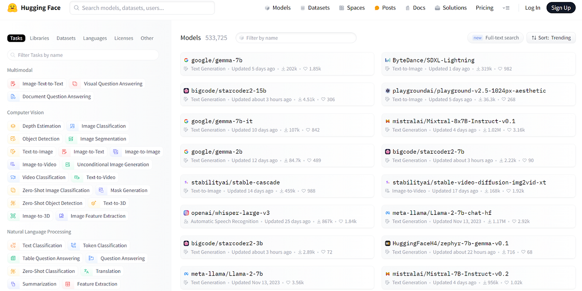Select the Tasks filter tab
Screen dimensions: 582x291
pos(16,38)
